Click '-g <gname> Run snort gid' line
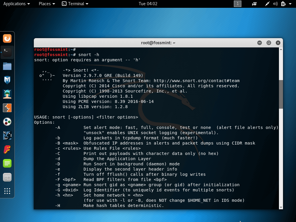 click(147, 185)
